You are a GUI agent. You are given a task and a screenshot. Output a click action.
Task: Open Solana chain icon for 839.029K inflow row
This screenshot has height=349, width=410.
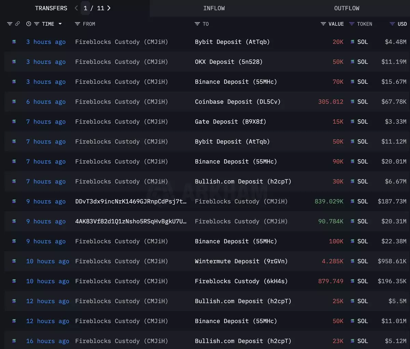coord(14,201)
